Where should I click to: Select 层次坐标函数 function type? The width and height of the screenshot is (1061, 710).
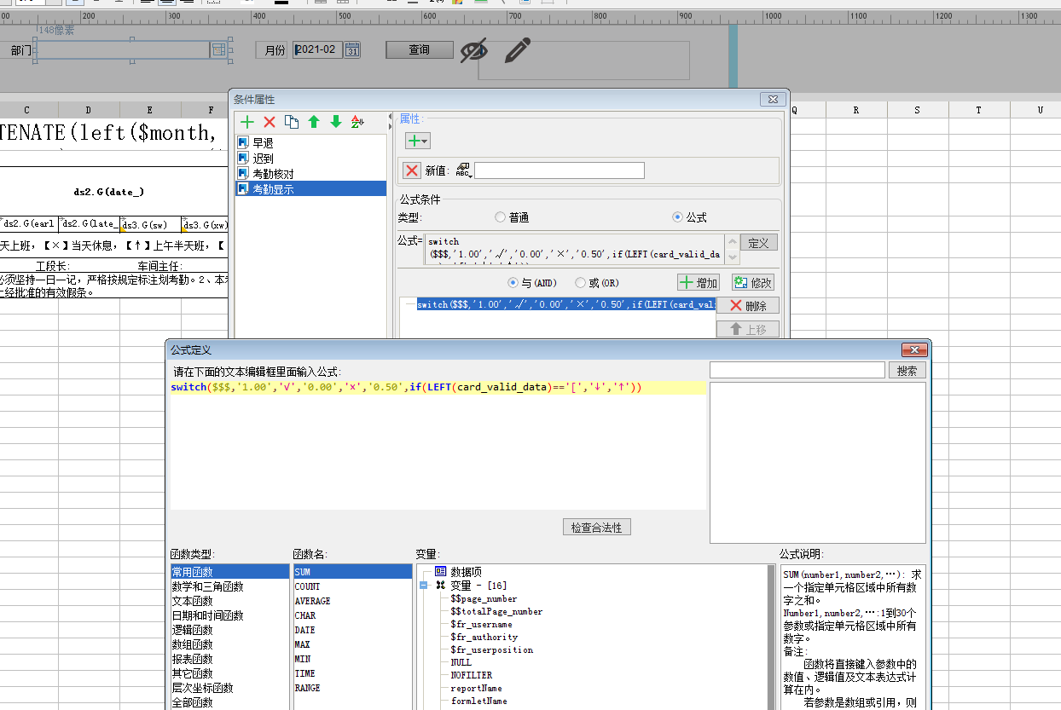pos(229,688)
